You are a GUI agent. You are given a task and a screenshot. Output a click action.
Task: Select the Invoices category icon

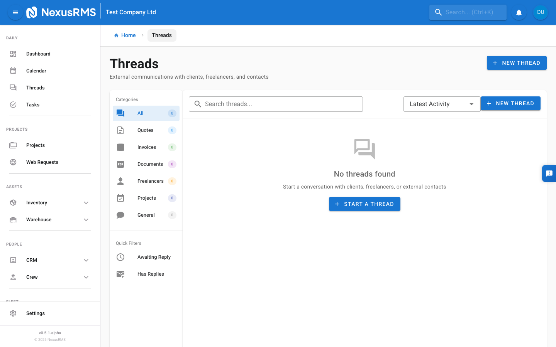click(120, 147)
